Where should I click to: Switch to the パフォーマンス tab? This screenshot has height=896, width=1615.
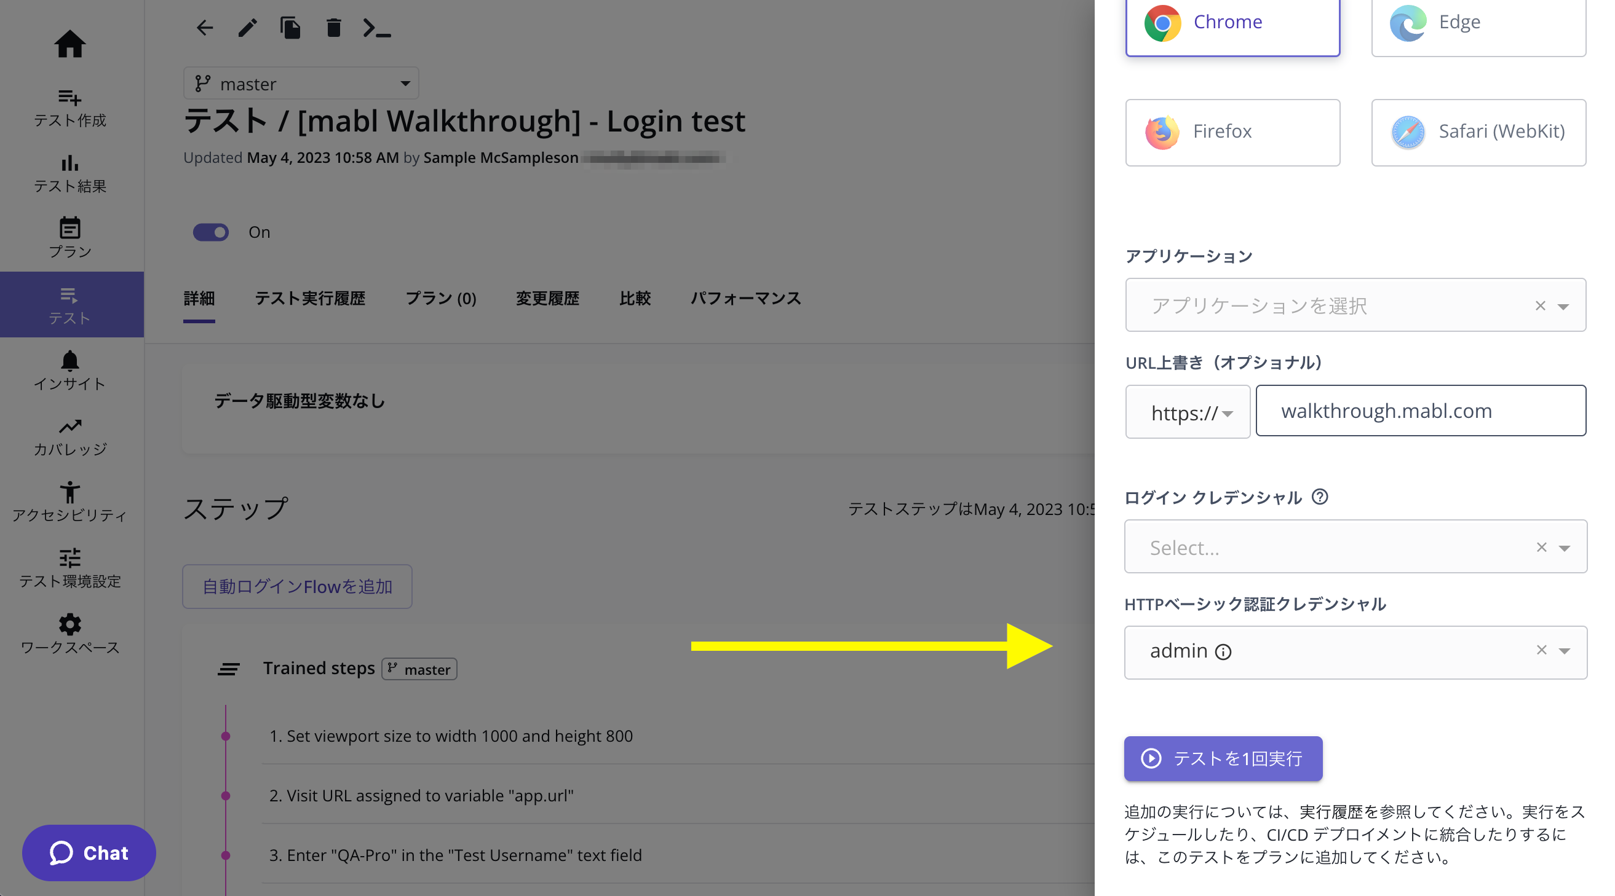745,299
